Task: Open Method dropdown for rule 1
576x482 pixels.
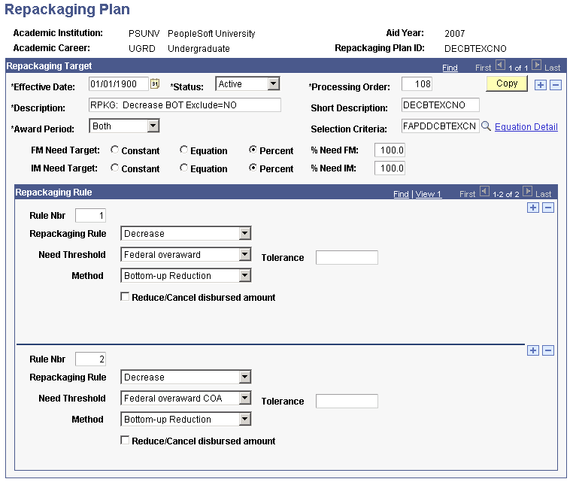Action: tap(244, 275)
